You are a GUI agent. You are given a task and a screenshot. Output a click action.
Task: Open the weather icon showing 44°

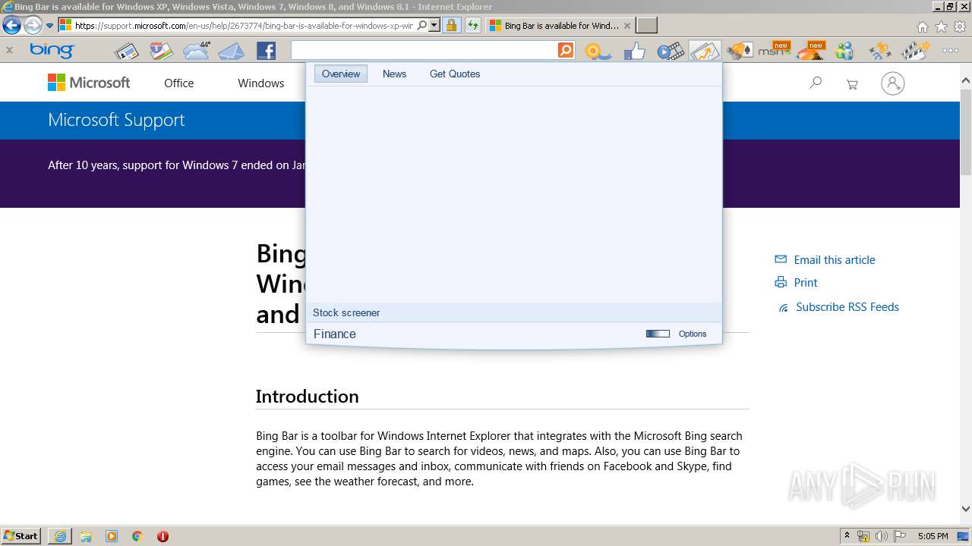196,51
